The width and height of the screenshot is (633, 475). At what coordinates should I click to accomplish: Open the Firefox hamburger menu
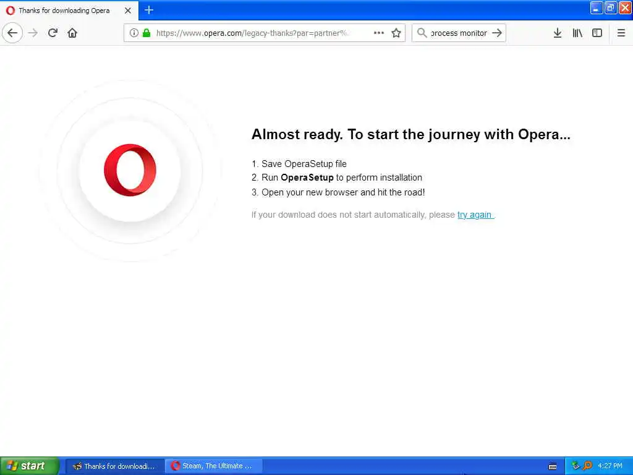[x=621, y=33]
